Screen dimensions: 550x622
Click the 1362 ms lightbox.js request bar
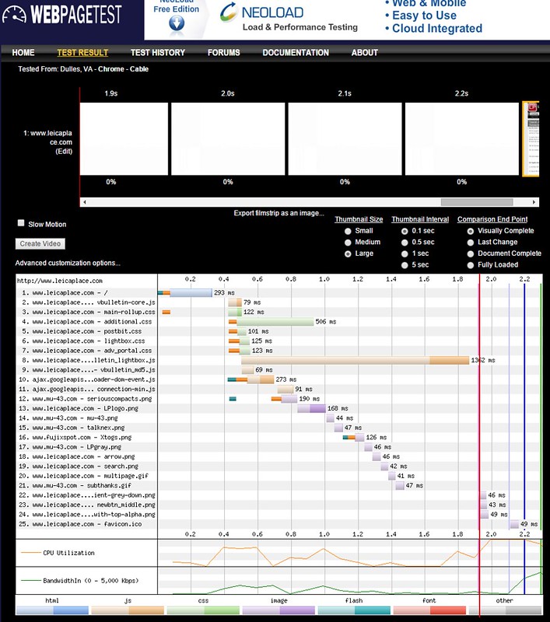click(x=356, y=360)
